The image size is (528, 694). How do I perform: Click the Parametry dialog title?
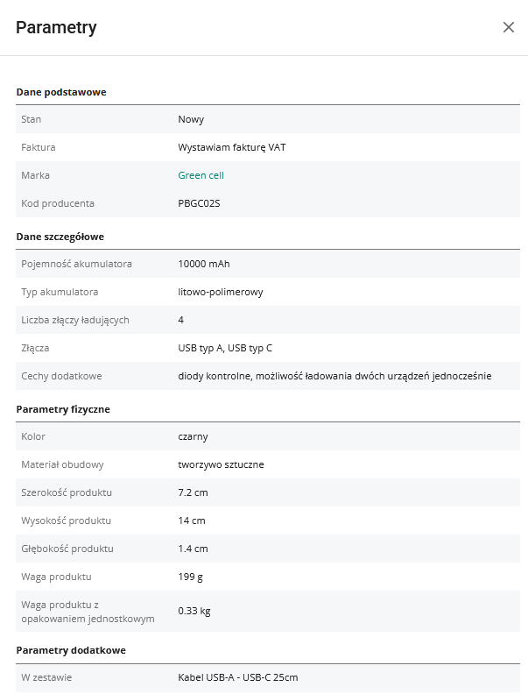click(x=56, y=27)
